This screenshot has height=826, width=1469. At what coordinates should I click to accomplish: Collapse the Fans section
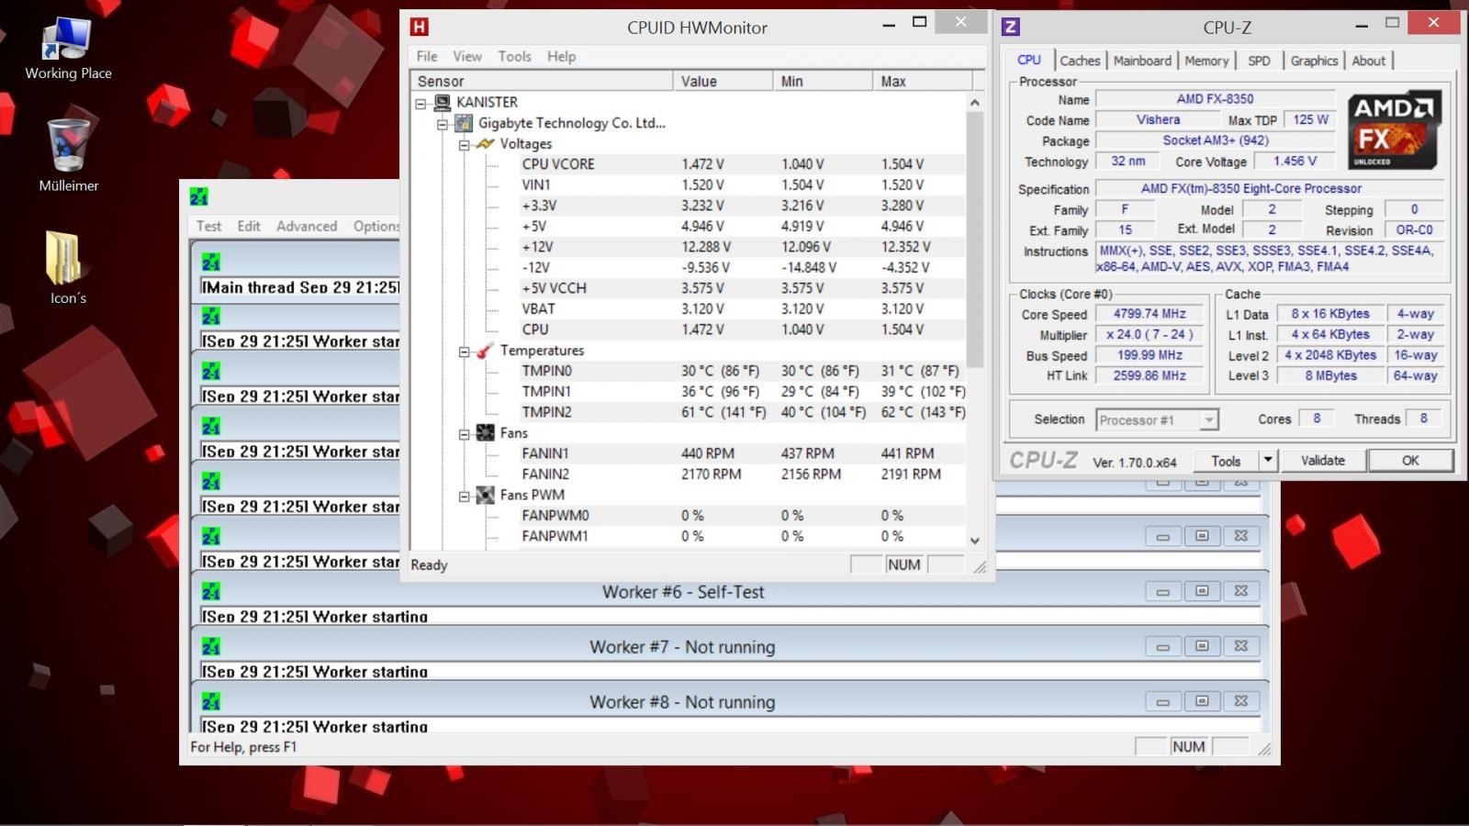tap(465, 433)
